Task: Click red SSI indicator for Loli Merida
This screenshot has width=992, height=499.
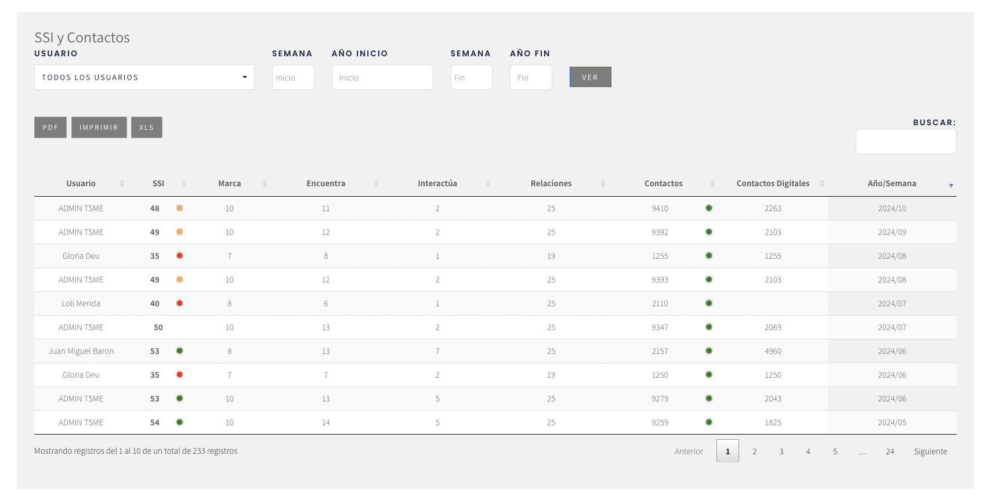Action: click(x=180, y=303)
